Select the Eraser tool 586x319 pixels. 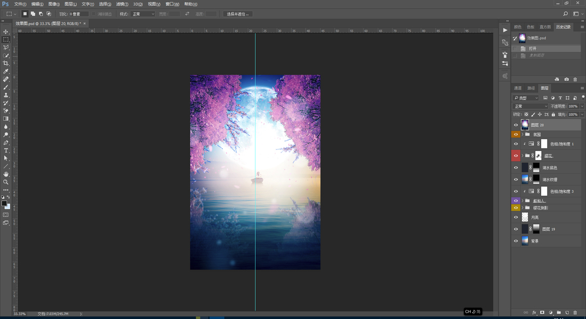pos(6,111)
